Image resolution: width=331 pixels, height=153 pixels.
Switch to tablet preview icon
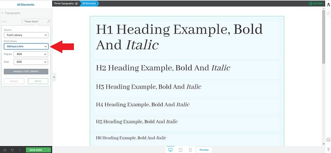coord(180,150)
